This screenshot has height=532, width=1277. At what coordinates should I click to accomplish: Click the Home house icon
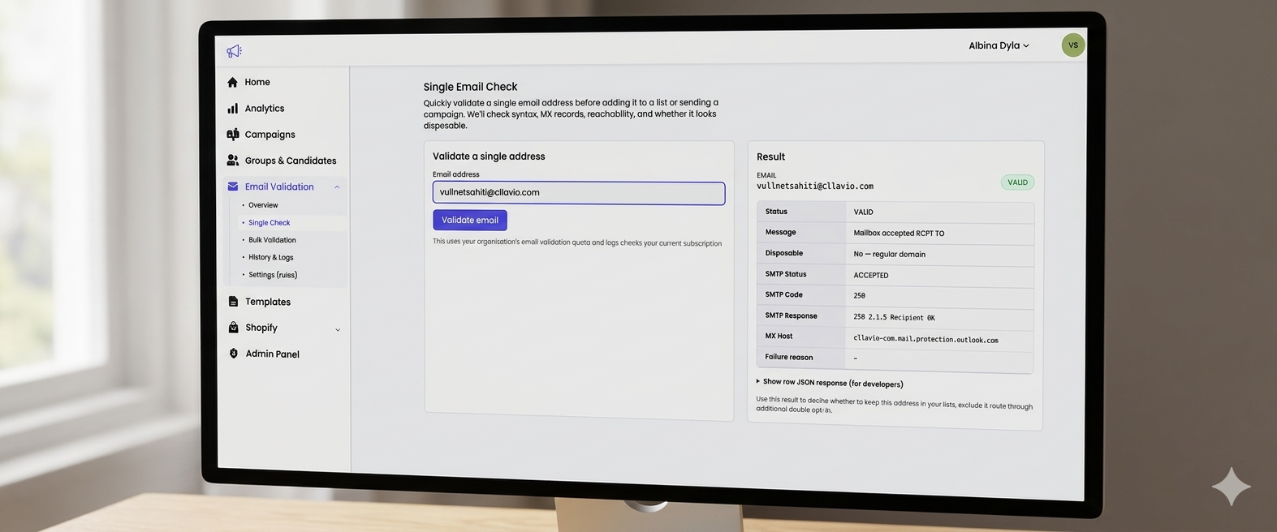click(x=233, y=82)
